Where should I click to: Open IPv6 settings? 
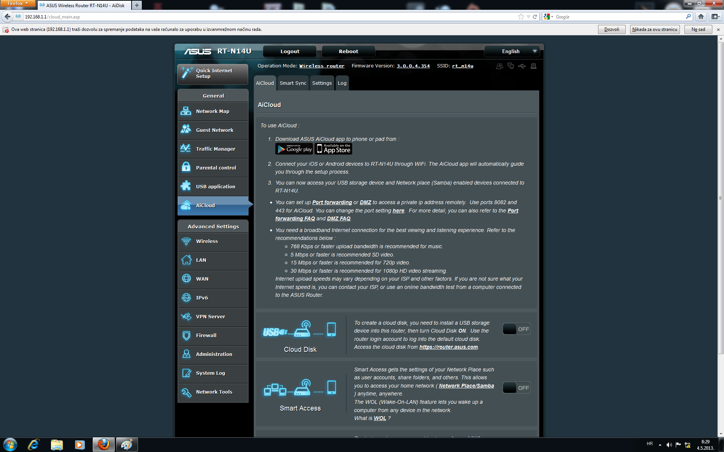point(213,298)
